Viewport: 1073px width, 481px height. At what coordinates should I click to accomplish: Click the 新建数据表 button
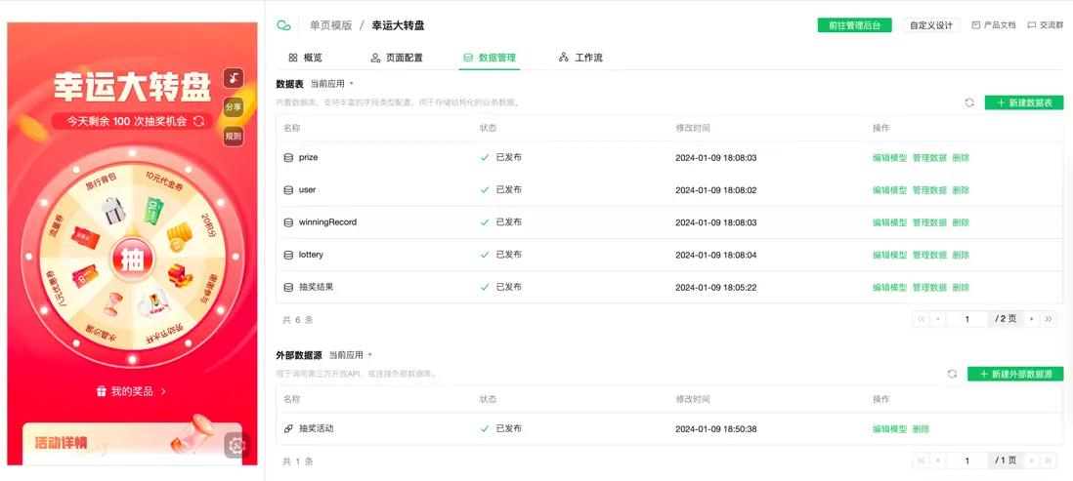[1023, 102]
